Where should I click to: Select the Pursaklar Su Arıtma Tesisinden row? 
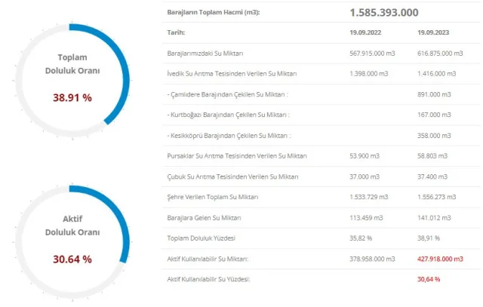(321, 156)
